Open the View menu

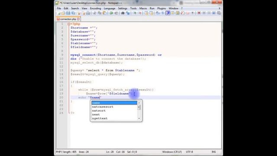click(84, 8)
